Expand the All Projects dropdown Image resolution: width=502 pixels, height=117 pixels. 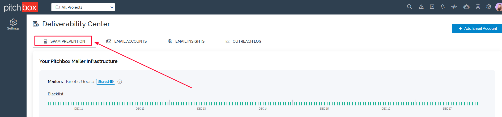(x=83, y=7)
